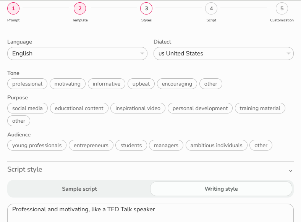Go to step 1 Prompt circle
The image size is (301, 222).
(x=13, y=8)
